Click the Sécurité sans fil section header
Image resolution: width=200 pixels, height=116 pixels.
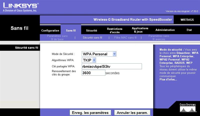26,48
